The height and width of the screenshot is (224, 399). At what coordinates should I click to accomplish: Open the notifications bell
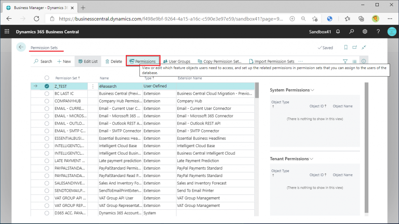pyautogui.click(x=338, y=31)
